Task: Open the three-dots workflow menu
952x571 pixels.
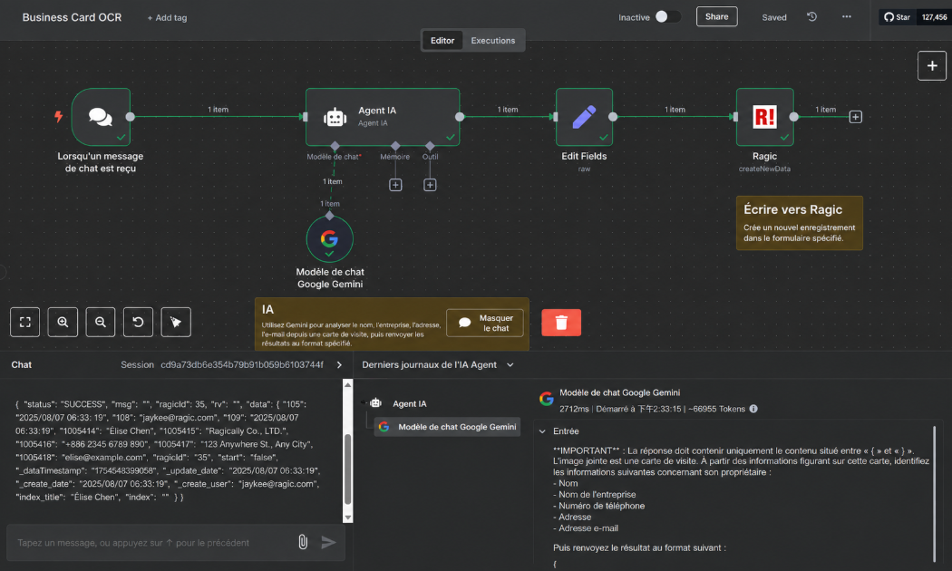Action: tap(846, 17)
